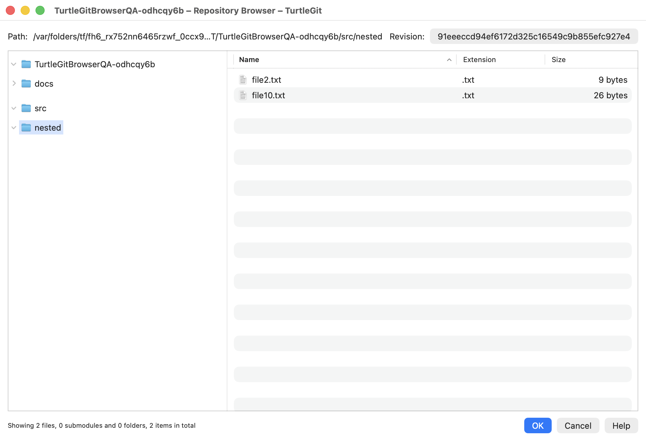
Task: Collapse the TurtleGitBrowserQA-odhcqy6b root node chevron
Action: 14,64
